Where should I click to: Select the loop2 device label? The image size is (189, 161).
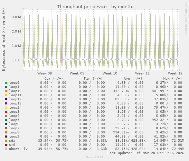click(14, 108)
